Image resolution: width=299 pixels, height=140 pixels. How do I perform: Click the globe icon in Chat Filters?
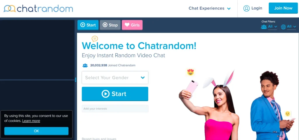pyautogui.click(x=283, y=27)
